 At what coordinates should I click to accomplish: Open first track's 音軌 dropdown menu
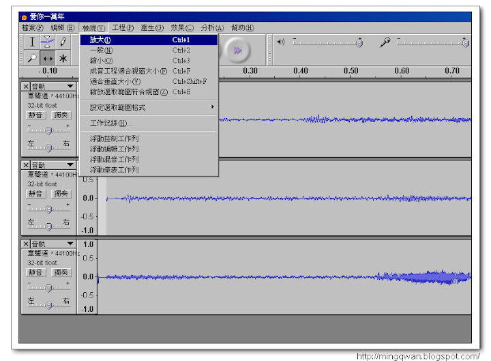tap(53, 86)
